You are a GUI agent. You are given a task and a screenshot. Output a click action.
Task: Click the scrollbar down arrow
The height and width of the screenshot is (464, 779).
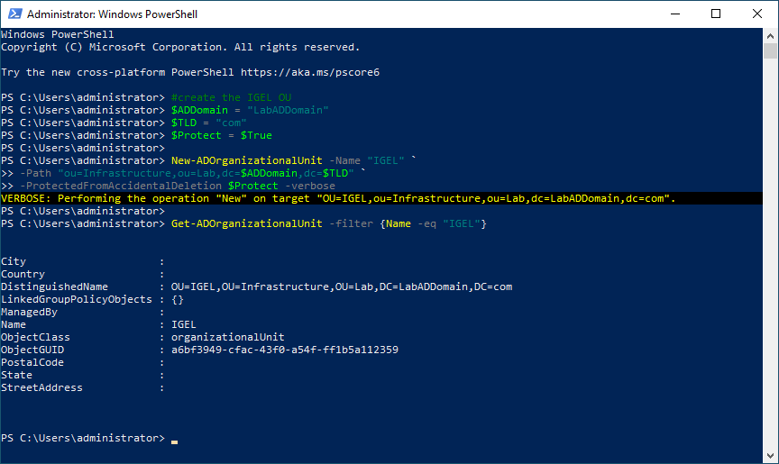[771, 457]
